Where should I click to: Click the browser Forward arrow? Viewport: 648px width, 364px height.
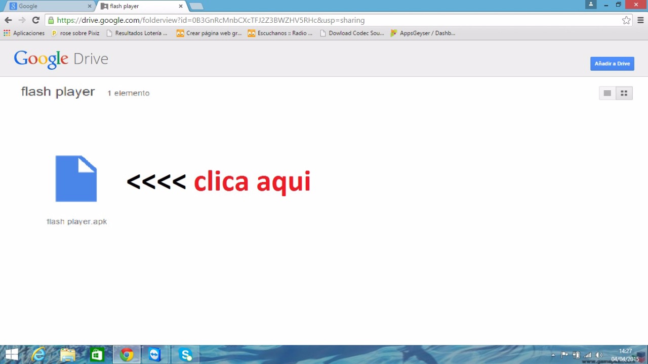[x=22, y=20]
